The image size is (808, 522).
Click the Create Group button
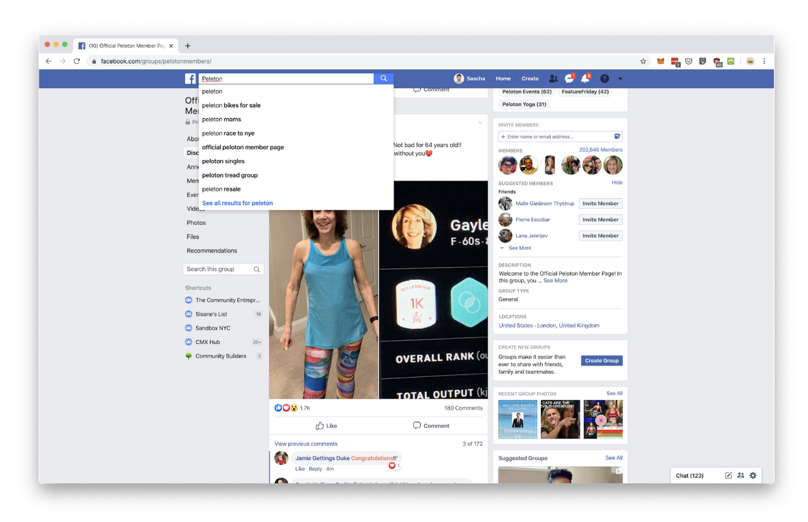pyautogui.click(x=601, y=361)
